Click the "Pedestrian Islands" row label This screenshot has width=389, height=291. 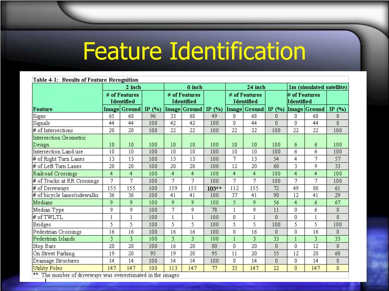coord(54,239)
